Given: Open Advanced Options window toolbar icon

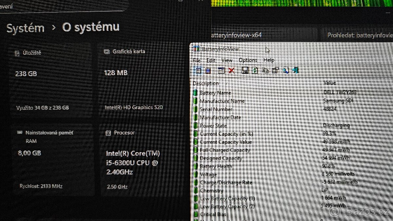Looking at the screenshot, I should coord(222,70).
